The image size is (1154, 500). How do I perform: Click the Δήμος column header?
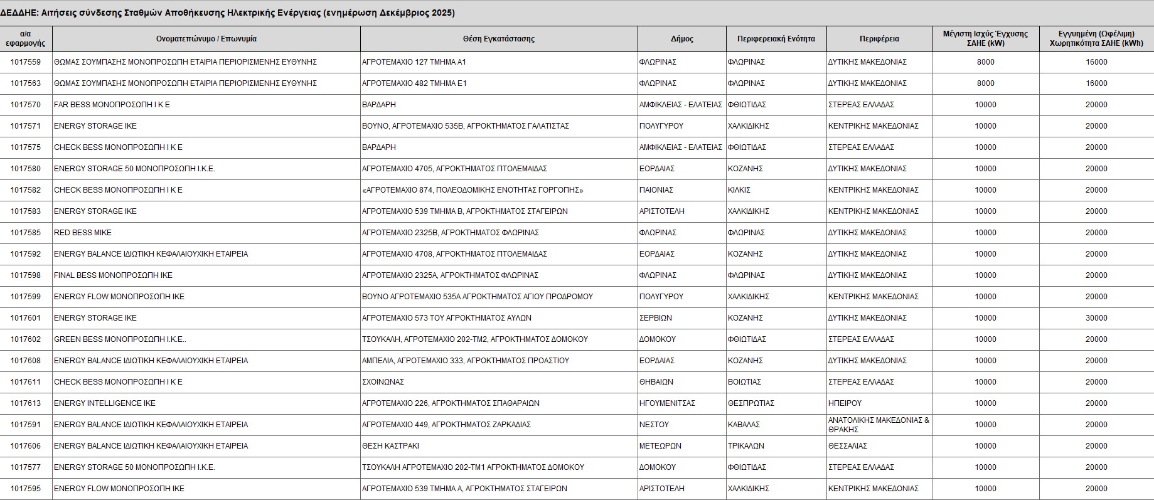pos(681,39)
